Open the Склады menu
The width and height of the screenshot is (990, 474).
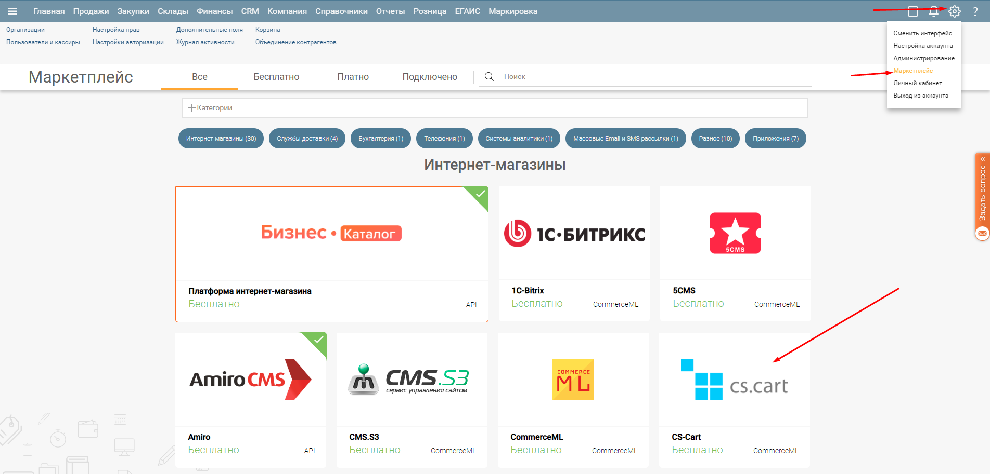(x=173, y=11)
